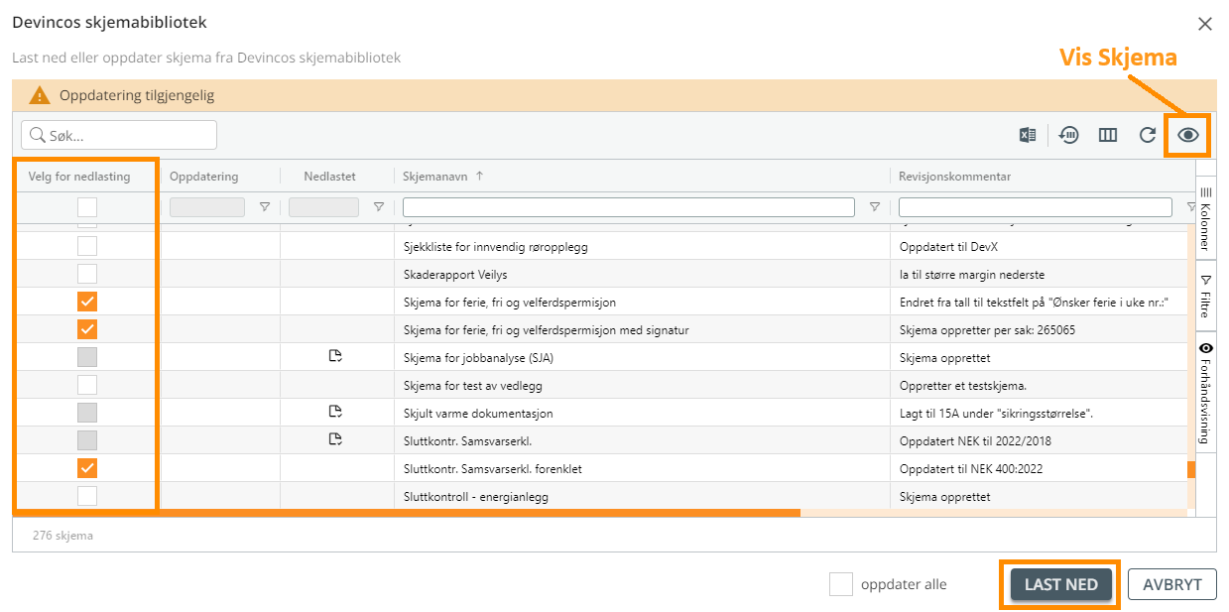Click the disabled checkbox for Skjema for jobbanalyse (SJA)
1229x612 pixels.
pos(87,357)
